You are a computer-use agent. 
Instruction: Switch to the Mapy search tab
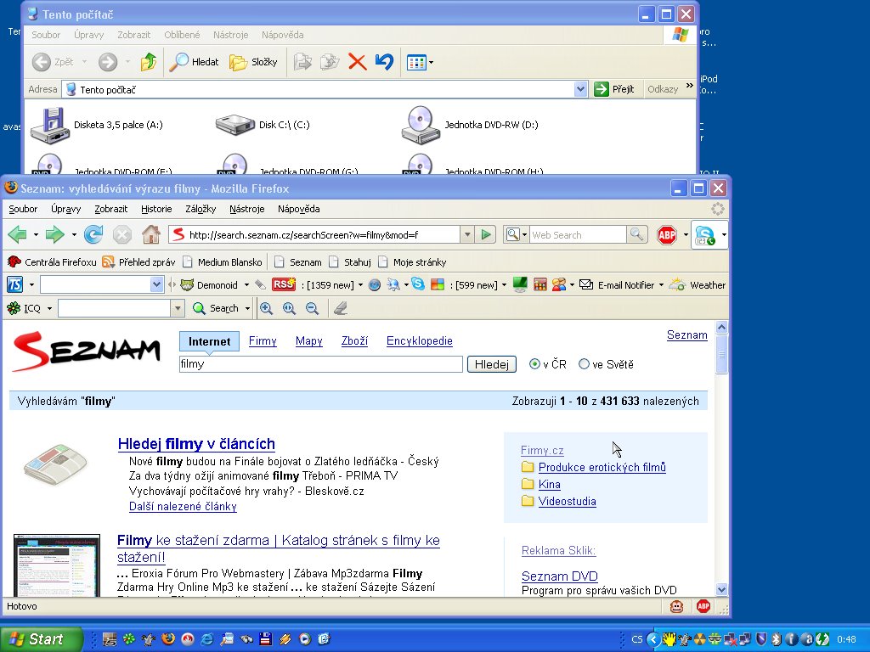point(309,341)
